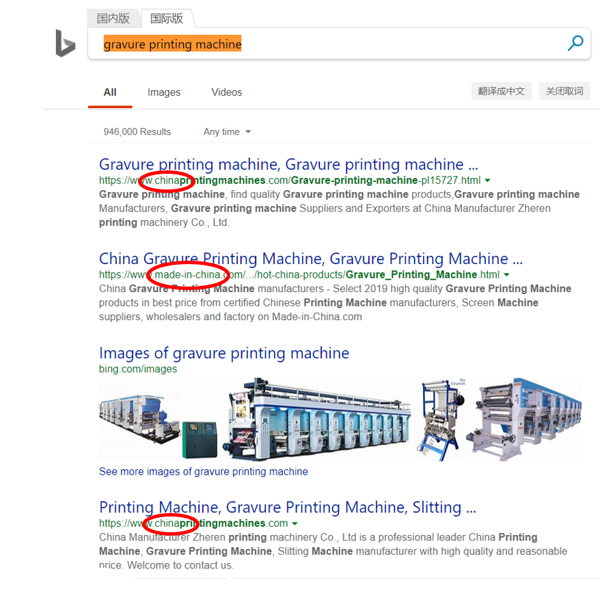Select the 国际版 tab
Screen dimensions: 600x589
coord(167,18)
